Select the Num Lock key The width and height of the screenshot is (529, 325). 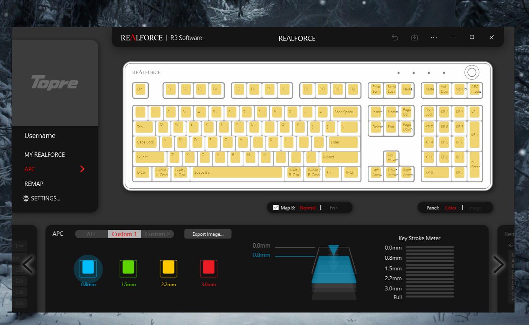click(429, 112)
